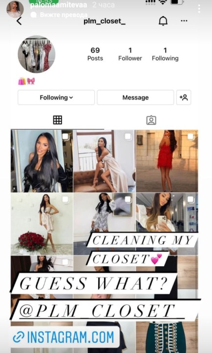Open the mirror selfie post thumbnail
The image size is (212, 353).
167,213
